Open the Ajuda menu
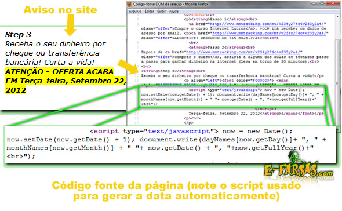 pyautogui.click(x=174, y=12)
